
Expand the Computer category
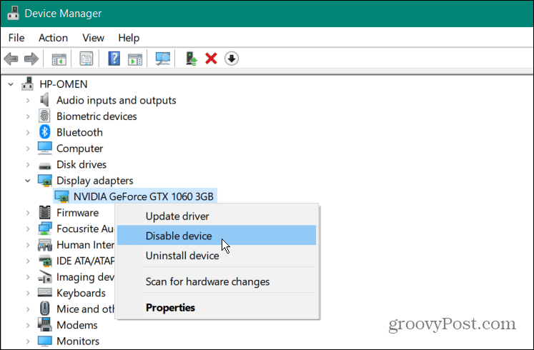coord(28,149)
